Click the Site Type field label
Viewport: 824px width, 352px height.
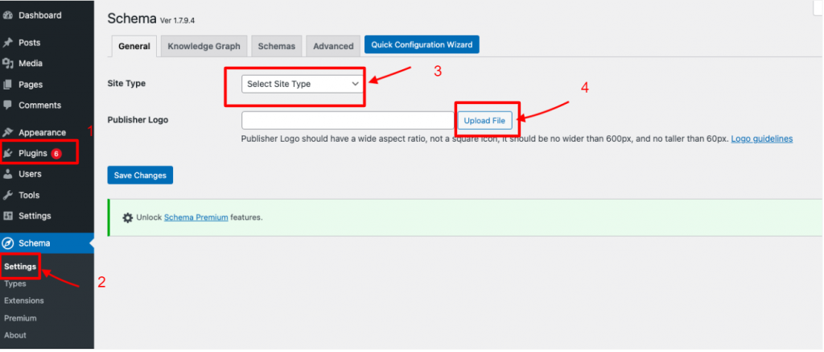126,84
